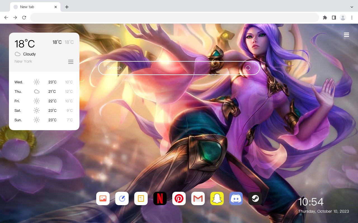Click the New York location label
The width and height of the screenshot is (358, 223).
tap(23, 61)
